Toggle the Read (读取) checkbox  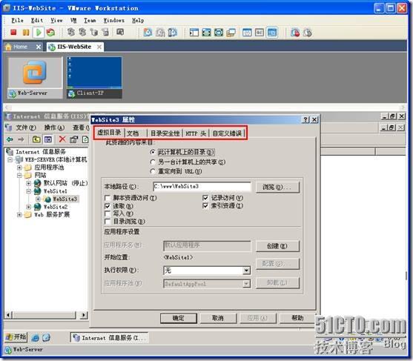pyautogui.click(x=108, y=206)
